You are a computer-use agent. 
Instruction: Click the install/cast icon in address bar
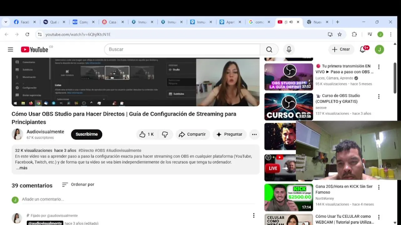coord(330,34)
